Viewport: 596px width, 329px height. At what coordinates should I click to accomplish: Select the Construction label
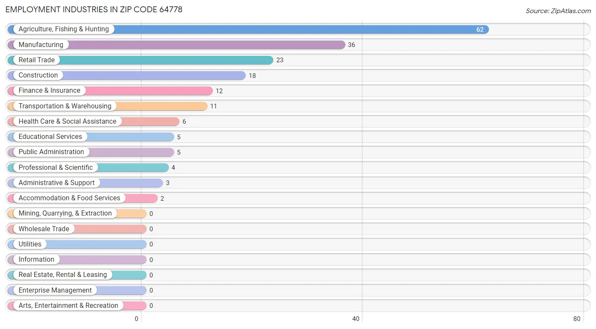click(x=38, y=75)
